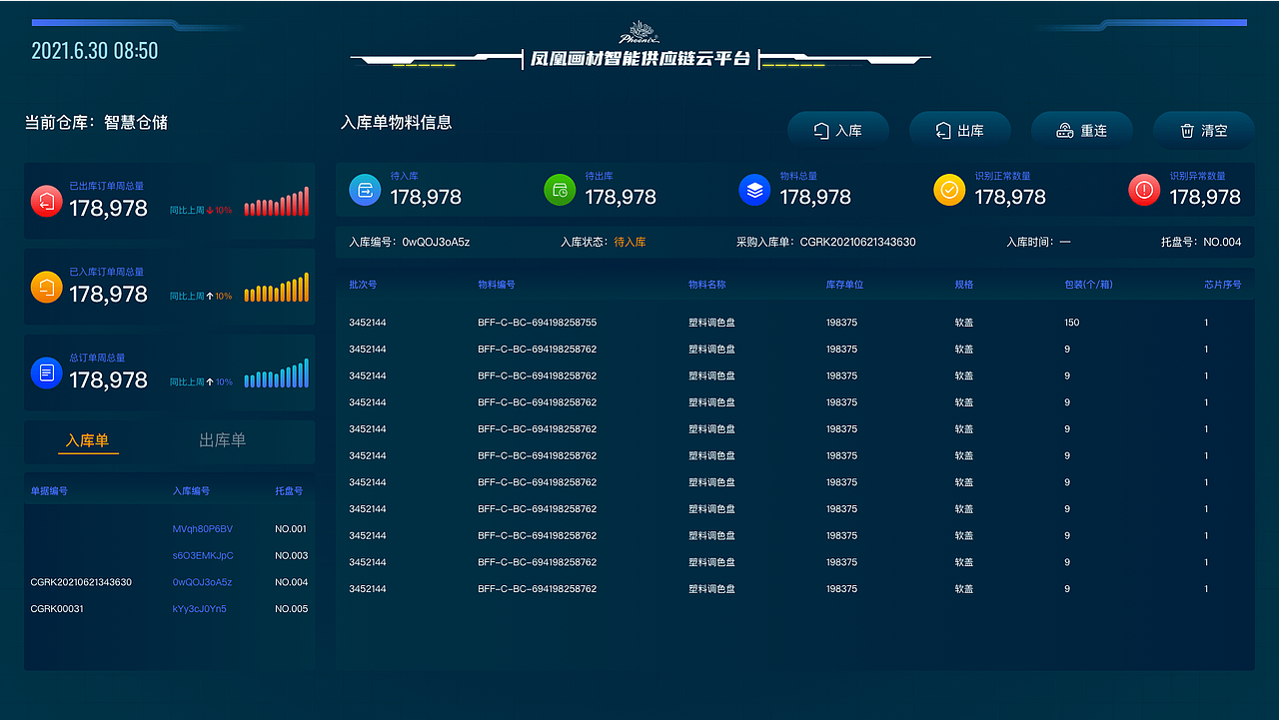Click the 物料编号 column header
The height and width of the screenshot is (720, 1279).
click(x=497, y=285)
